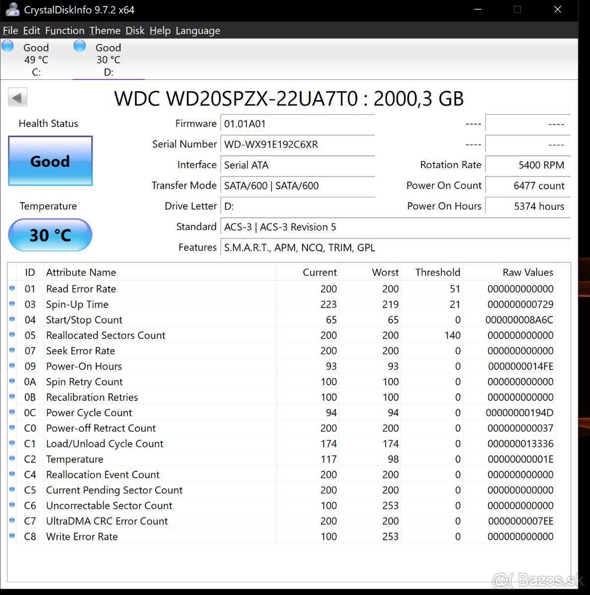
Task: Click status dot for Load/Unload Cycle Count
Action: pyautogui.click(x=12, y=443)
